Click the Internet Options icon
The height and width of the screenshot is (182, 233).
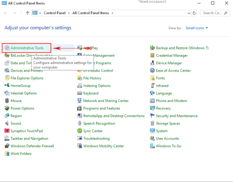7,93
